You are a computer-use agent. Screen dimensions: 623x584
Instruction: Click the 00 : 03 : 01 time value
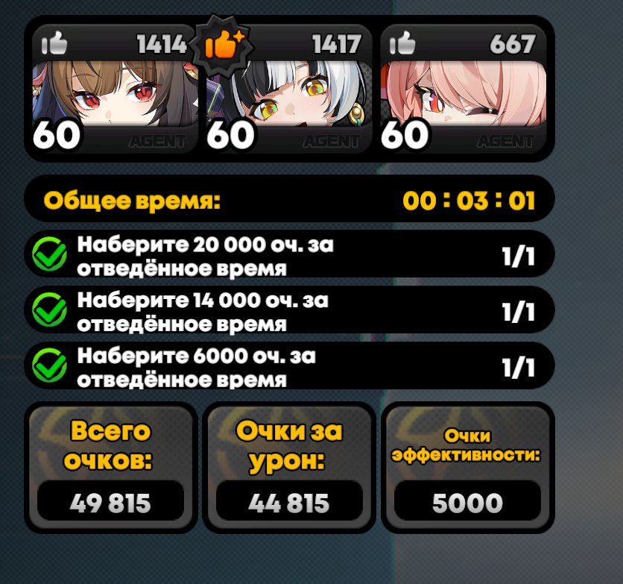pyautogui.click(x=469, y=201)
